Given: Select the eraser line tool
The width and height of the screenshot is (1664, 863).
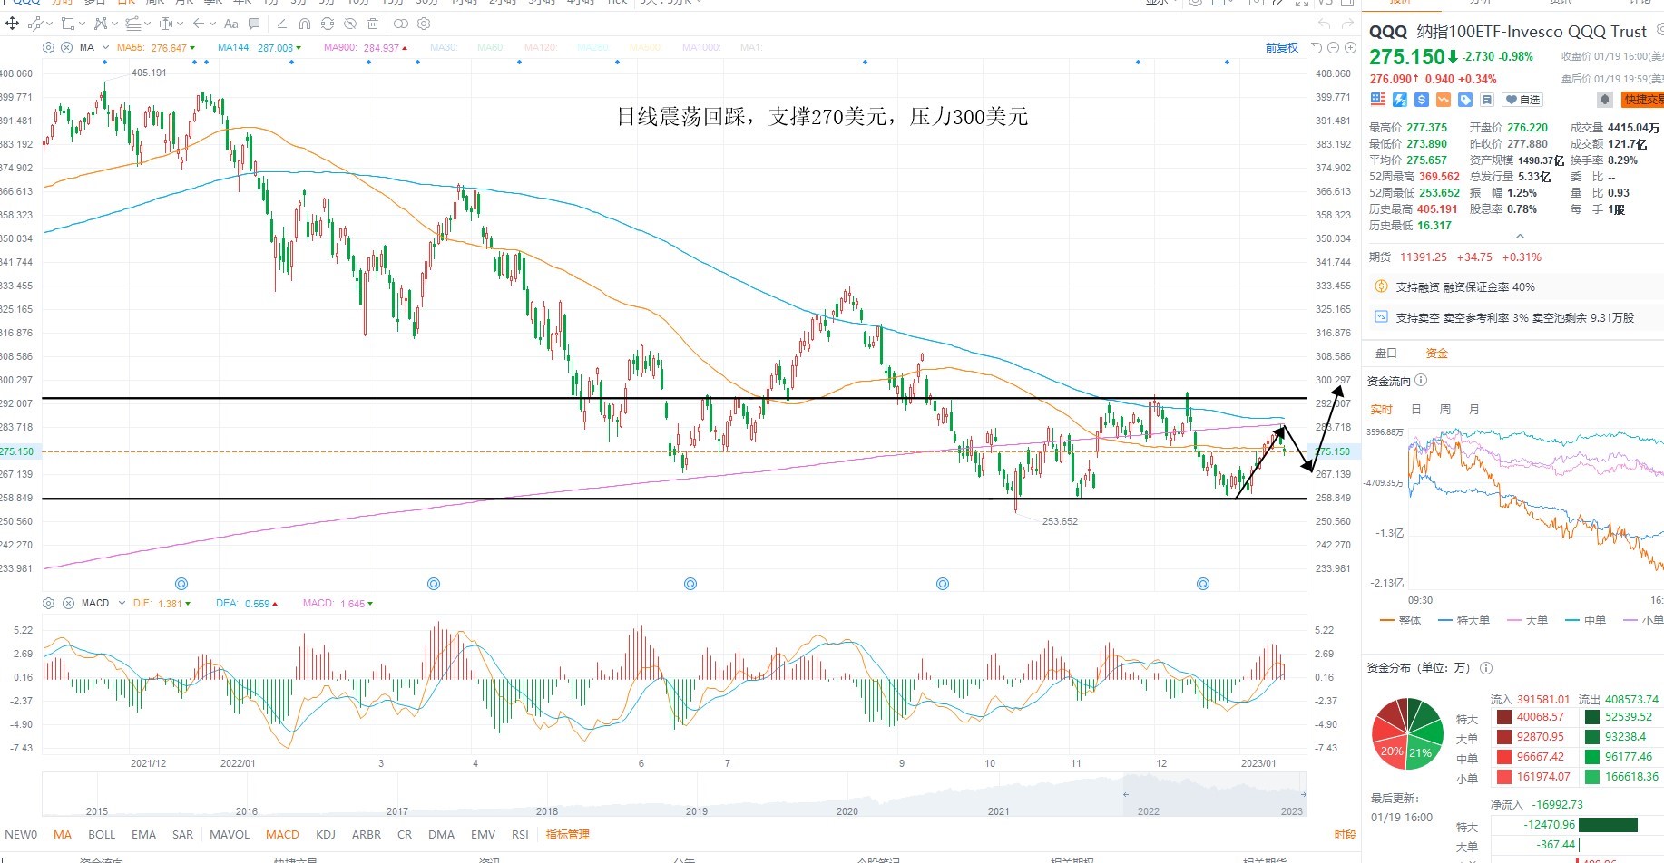Looking at the screenshot, I should pos(281,24).
